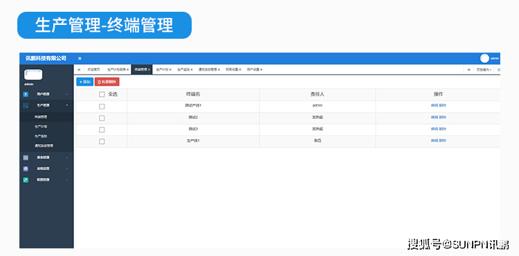Click the 终端名 column header
Screen dimensions: 519x256
pyautogui.click(x=193, y=94)
